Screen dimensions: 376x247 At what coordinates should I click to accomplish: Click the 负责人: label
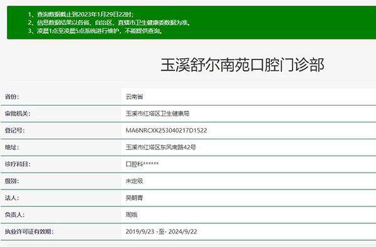click(x=14, y=214)
